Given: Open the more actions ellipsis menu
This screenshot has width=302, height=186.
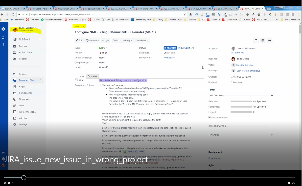Looking at the screenshot, I should click(x=270, y=40).
